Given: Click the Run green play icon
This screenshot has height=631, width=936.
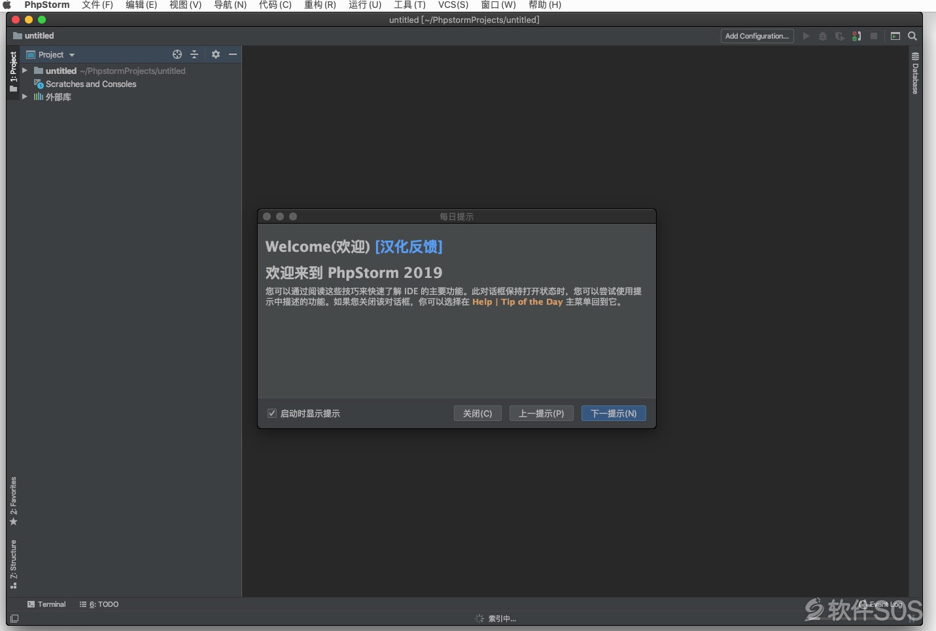Looking at the screenshot, I should pyautogui.click(x=806, y=36).
